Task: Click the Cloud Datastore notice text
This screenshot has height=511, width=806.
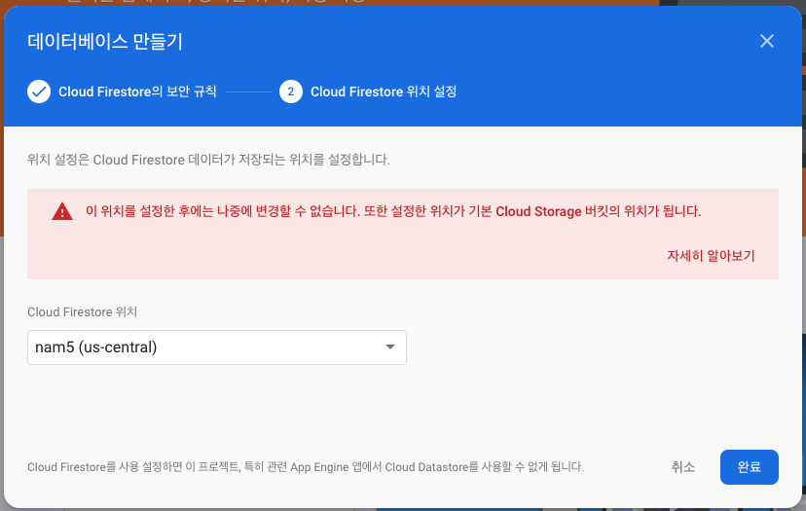Action: 306,467
